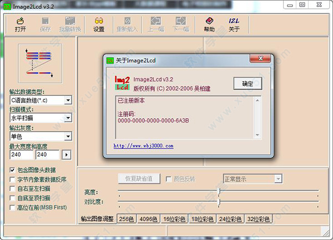The height and width of the screenshot is (240, 333).
Task: Click the 批量转换 batch convert icon
Action: coord(70,24)
